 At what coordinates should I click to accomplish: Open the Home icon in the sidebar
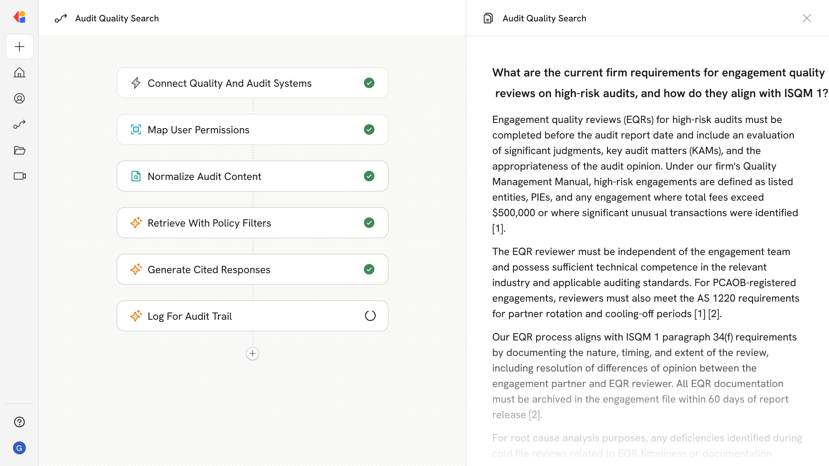pos(19,72)
